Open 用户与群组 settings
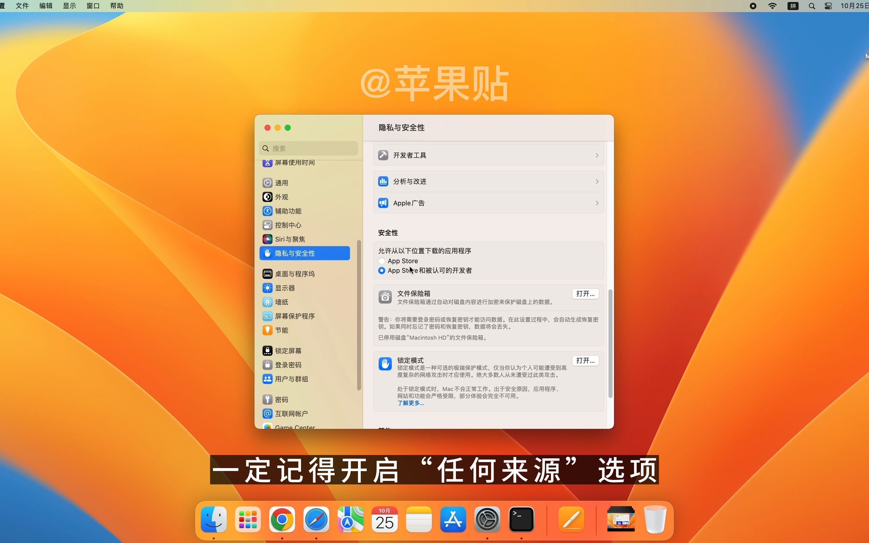869x543 pixels. tap(285, 379)
